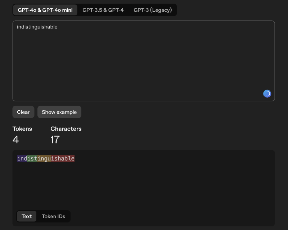Open the GPT-3.5 & GPT-4 tab

[103, 10]
